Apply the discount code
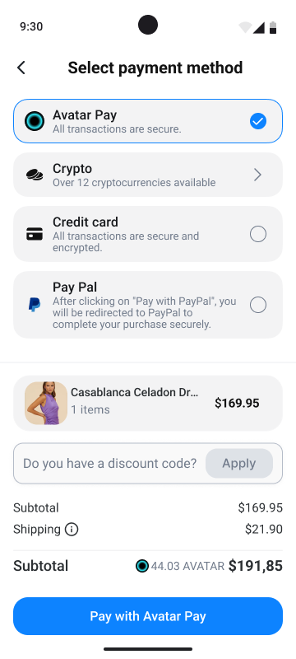Image resolution: width=296 pixels, height=659 pixels. coord(239,463)
